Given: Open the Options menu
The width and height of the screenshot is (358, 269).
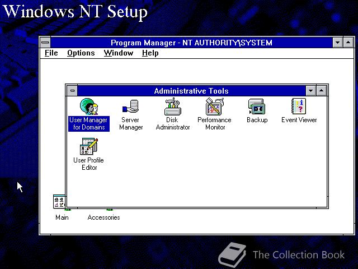Looking at the screenshot, I should [x=81, y=53].
